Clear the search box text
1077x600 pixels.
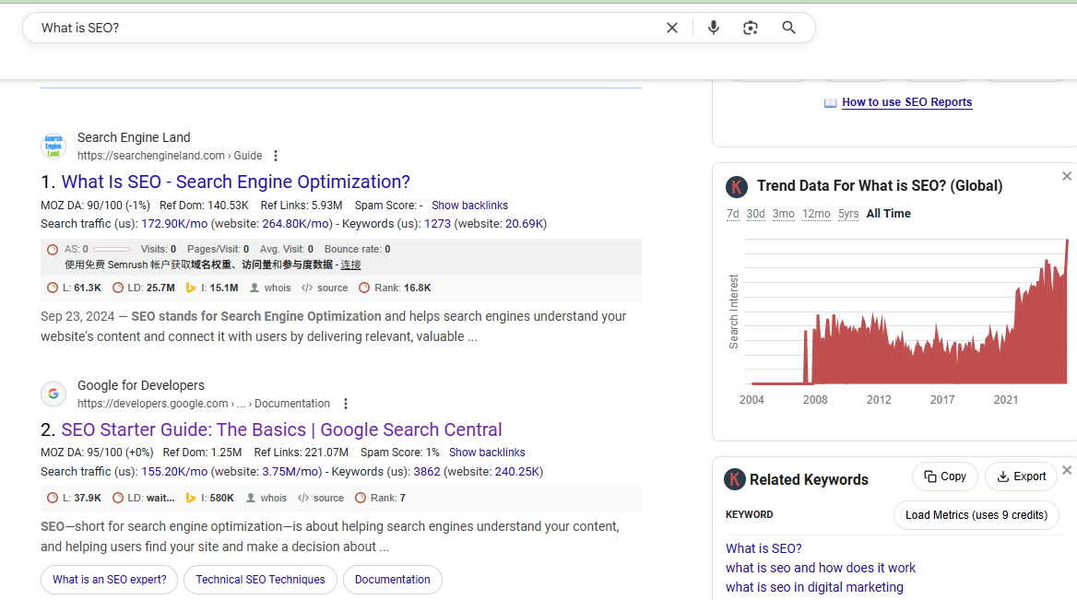[672, 28]
